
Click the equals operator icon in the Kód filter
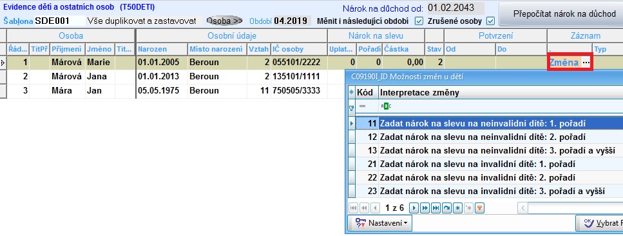(362, 106)
